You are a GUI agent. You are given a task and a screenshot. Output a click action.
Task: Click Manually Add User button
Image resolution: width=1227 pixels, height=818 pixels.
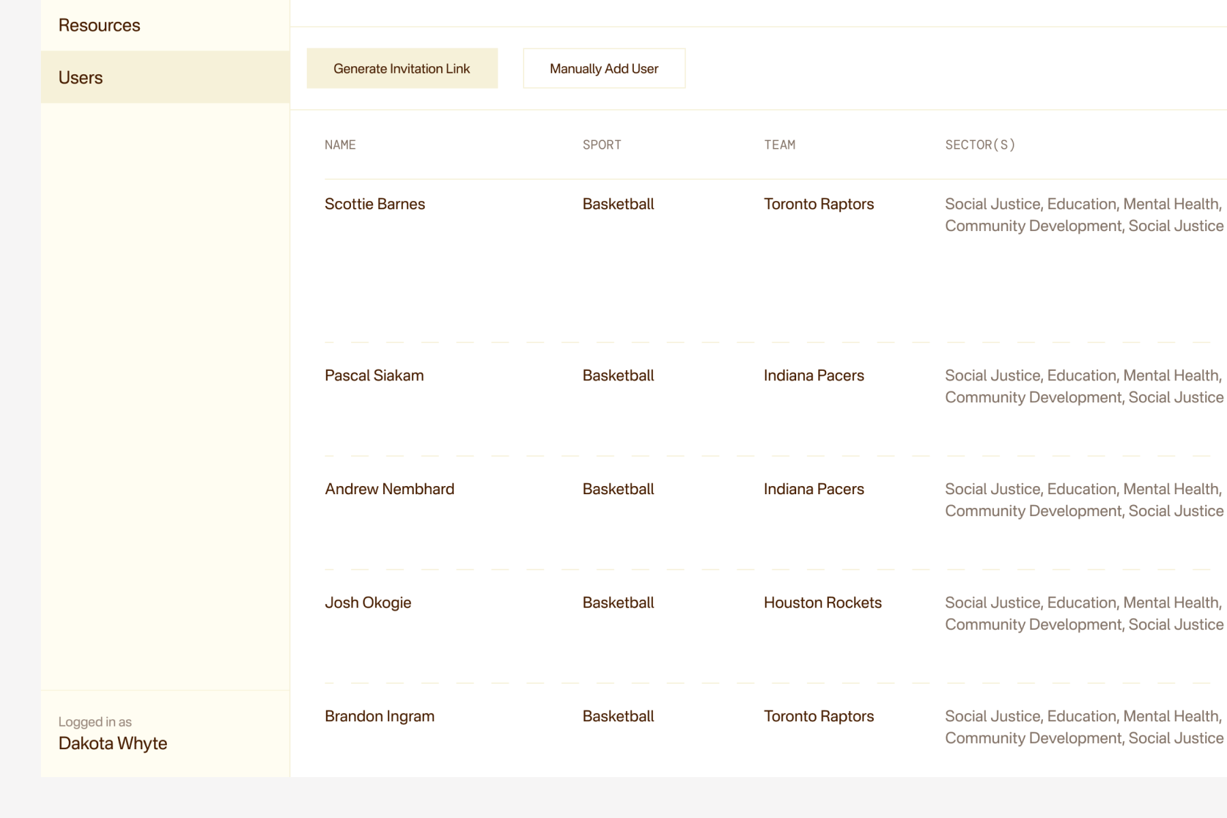pos(604,68)
